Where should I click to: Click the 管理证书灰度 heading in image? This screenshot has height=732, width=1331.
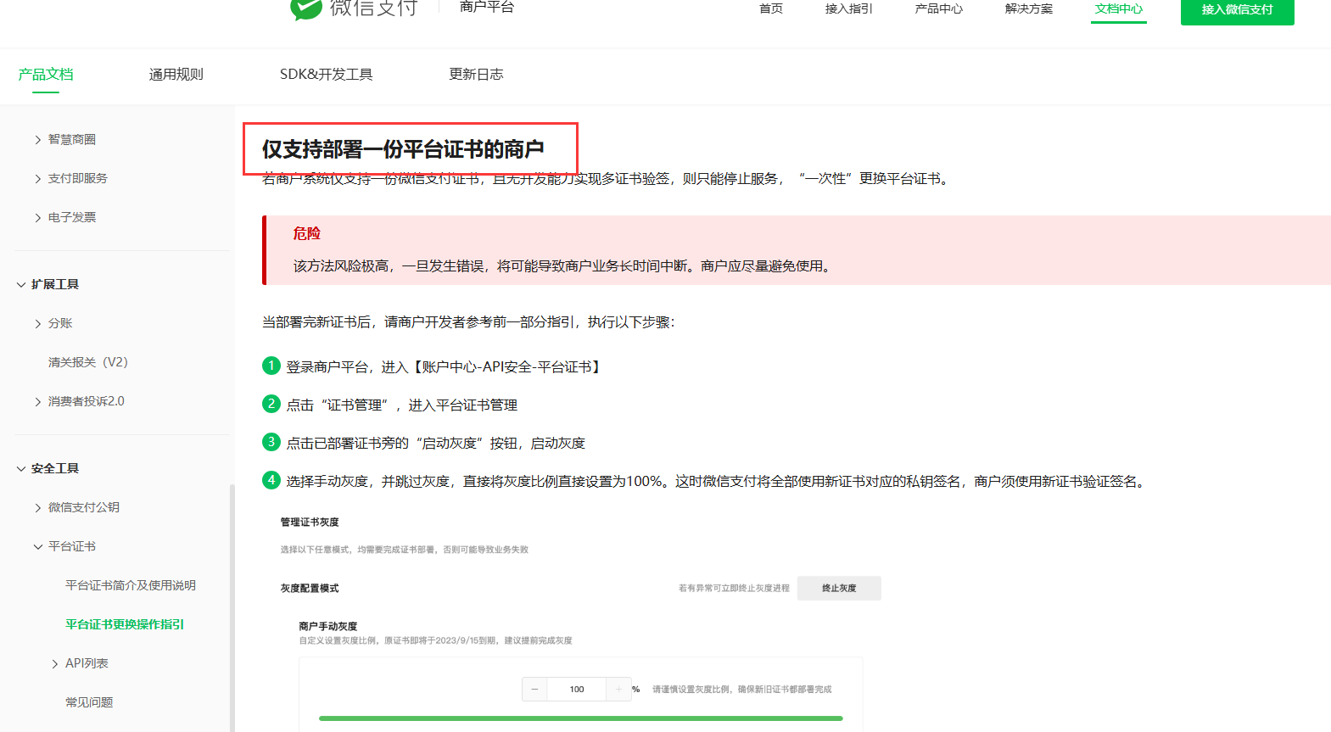310,522
